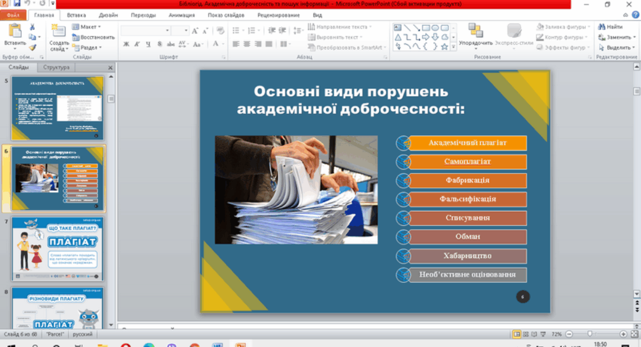
Task: Open Заливка фигуры fill dropdown
Action: coord(564,27)
